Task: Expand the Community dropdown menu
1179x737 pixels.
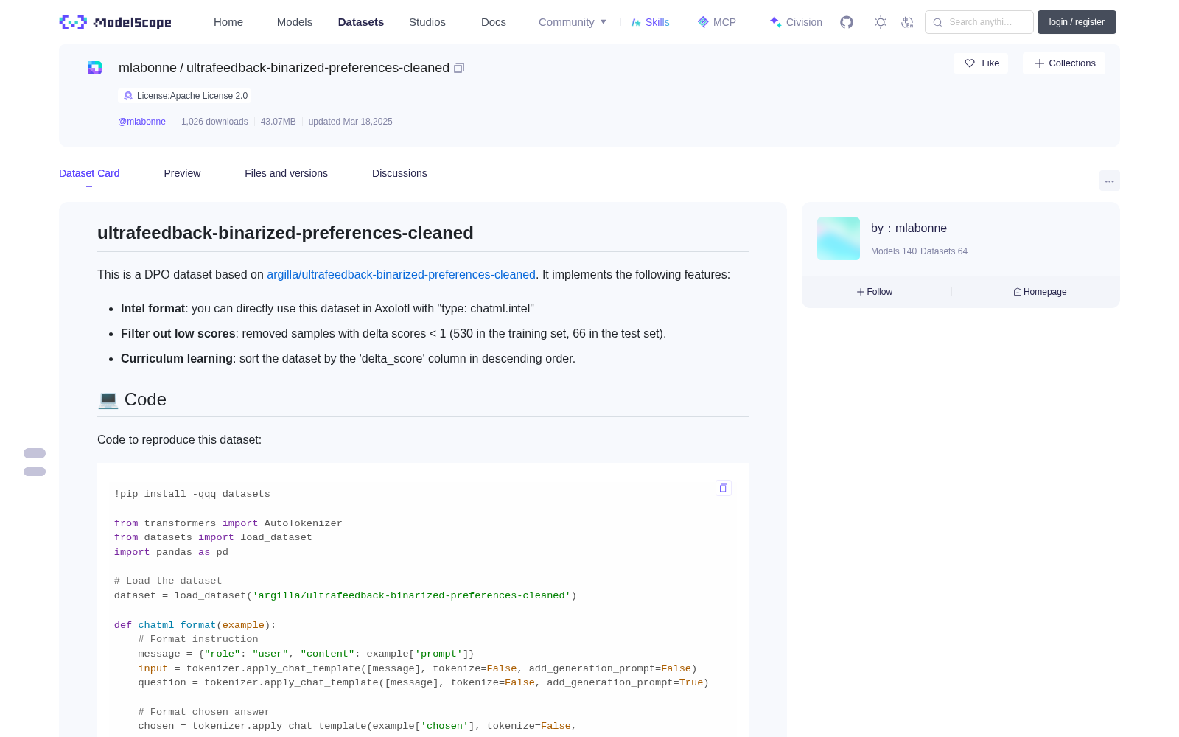Action: pyautogui.click(x=573, y=22)
